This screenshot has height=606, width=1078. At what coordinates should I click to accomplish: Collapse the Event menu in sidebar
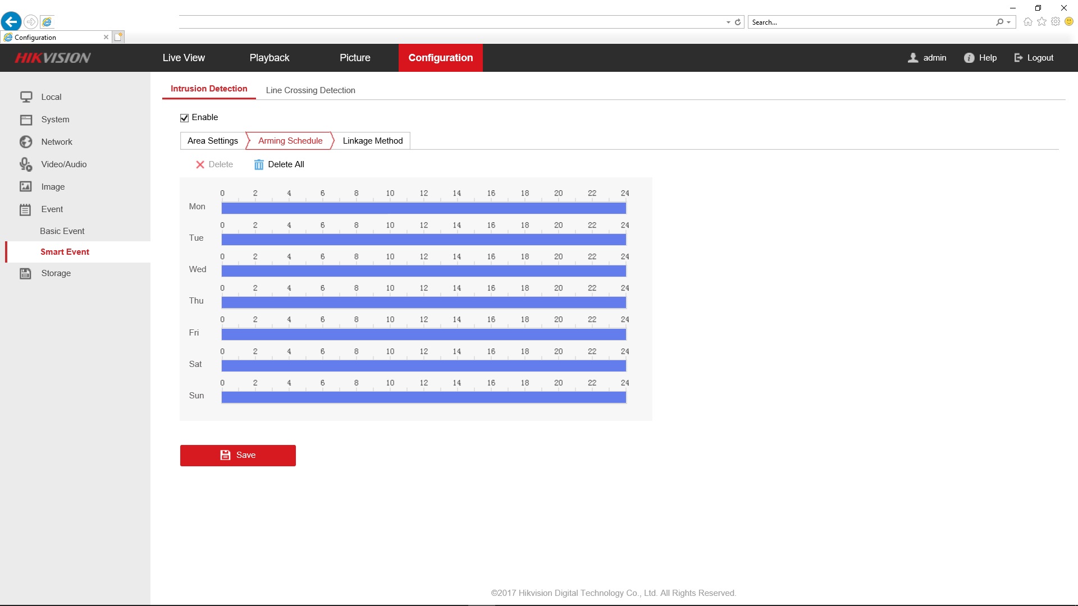52,209
